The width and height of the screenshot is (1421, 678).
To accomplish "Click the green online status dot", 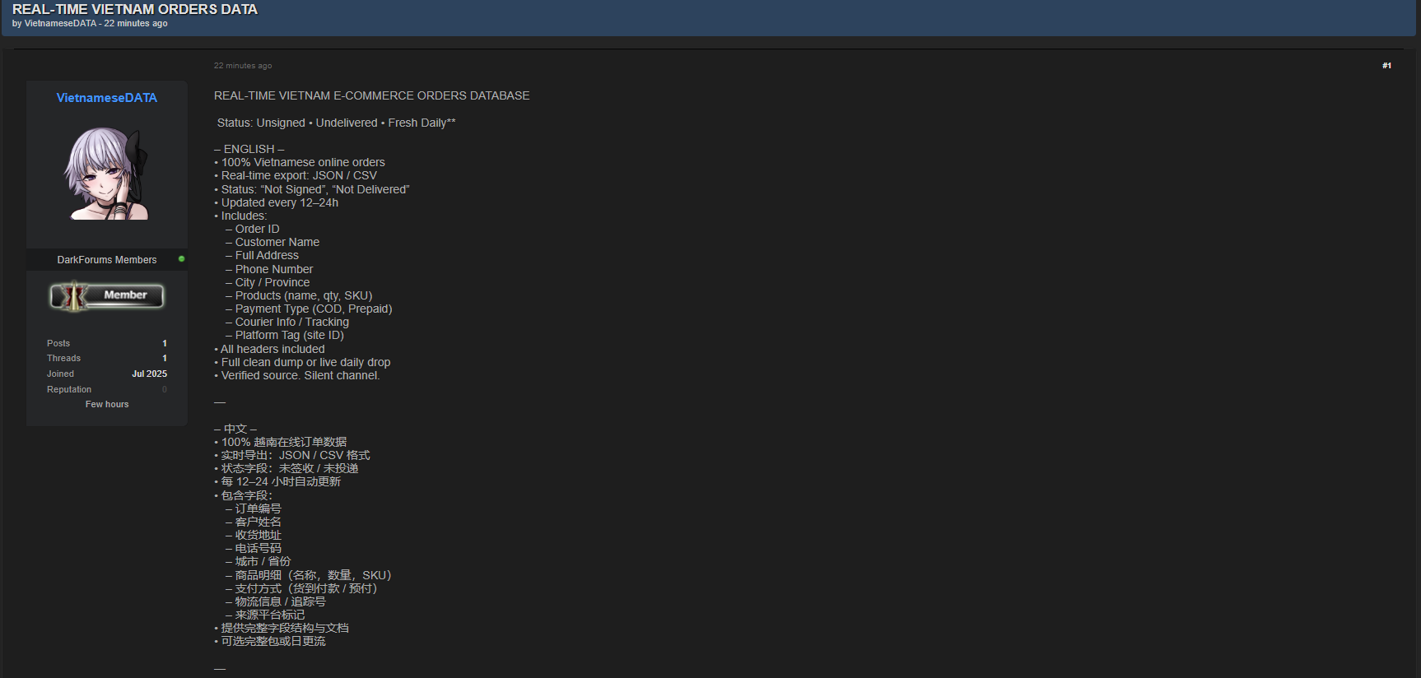I will coord(181,259).
